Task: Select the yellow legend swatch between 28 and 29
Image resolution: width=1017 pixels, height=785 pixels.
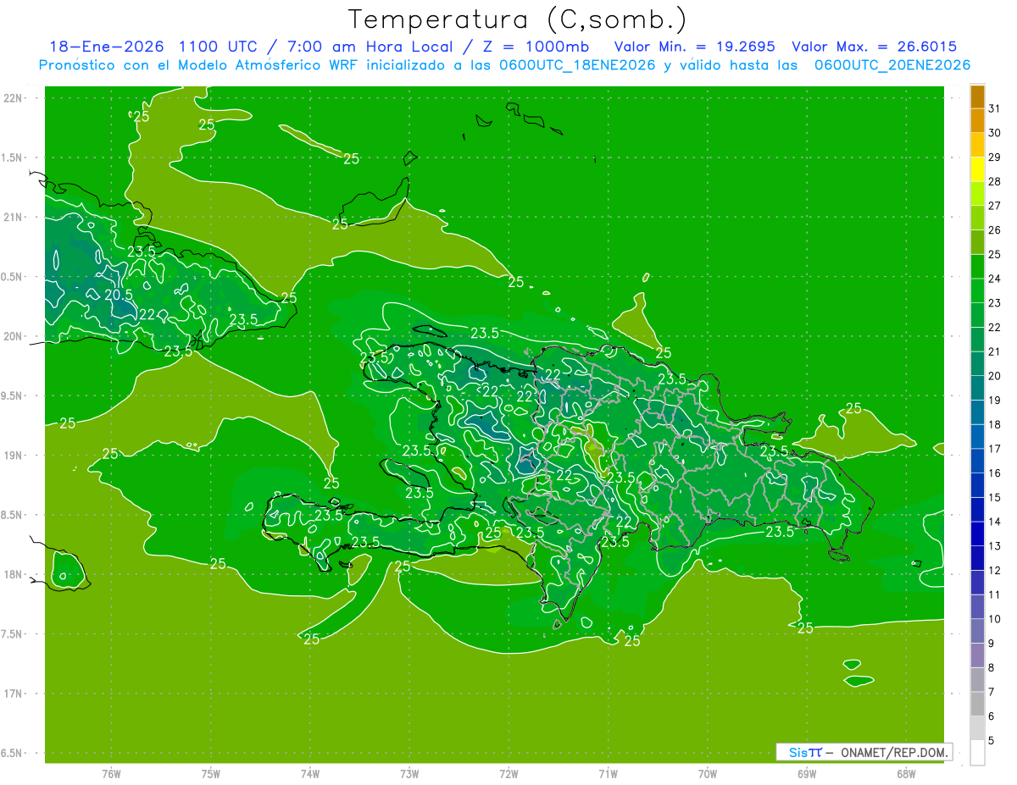Action: pyautogui.click(x=977, y=169)
